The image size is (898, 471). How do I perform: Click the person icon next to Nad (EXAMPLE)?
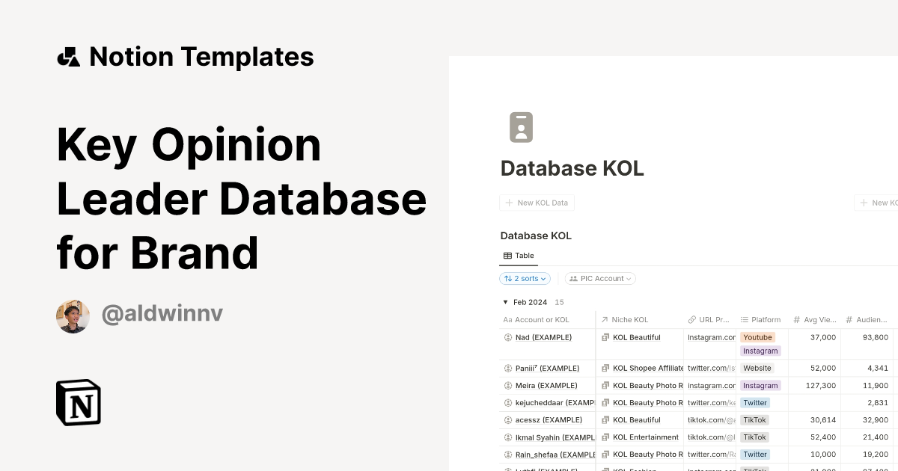click(507, 337)
